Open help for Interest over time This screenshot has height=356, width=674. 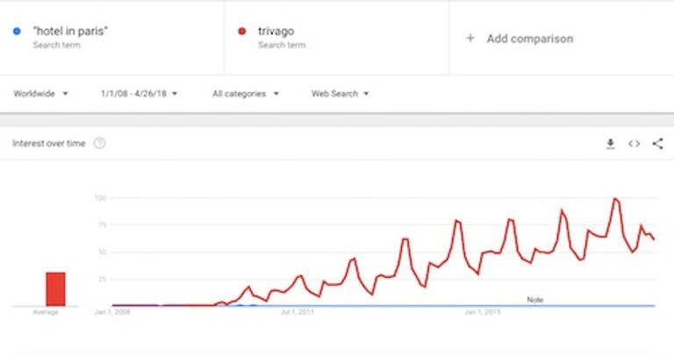pyautogui.click(x=99, y=143)
